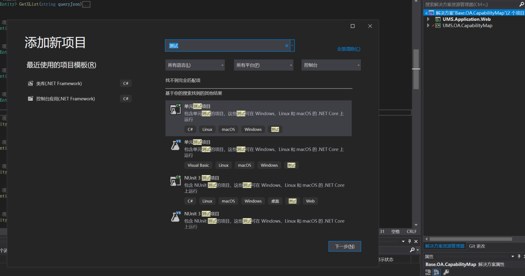Viewport: 525px width, 276px height.
Task: Select the C# NUnit 3 测试项目 template
Action: [x=258, y=190]
